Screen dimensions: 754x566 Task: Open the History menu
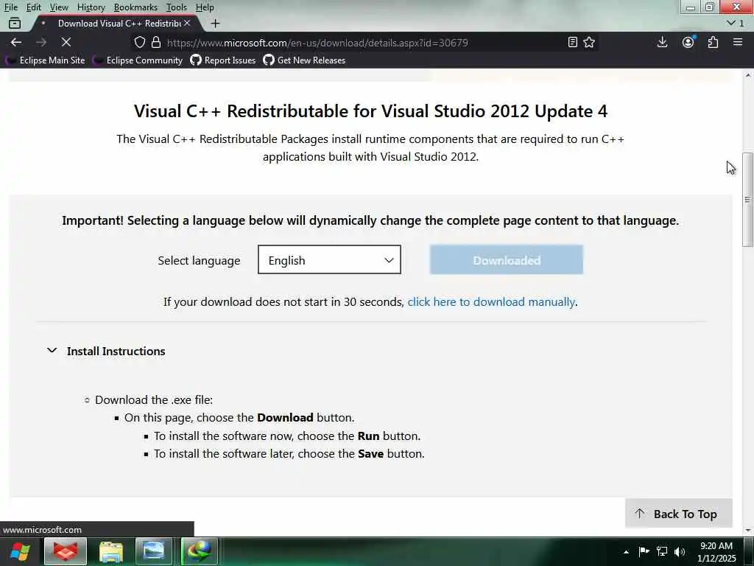(91, 7)
